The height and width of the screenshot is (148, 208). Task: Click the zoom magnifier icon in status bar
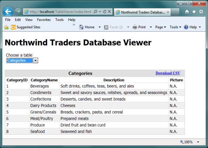coord(182,142)
